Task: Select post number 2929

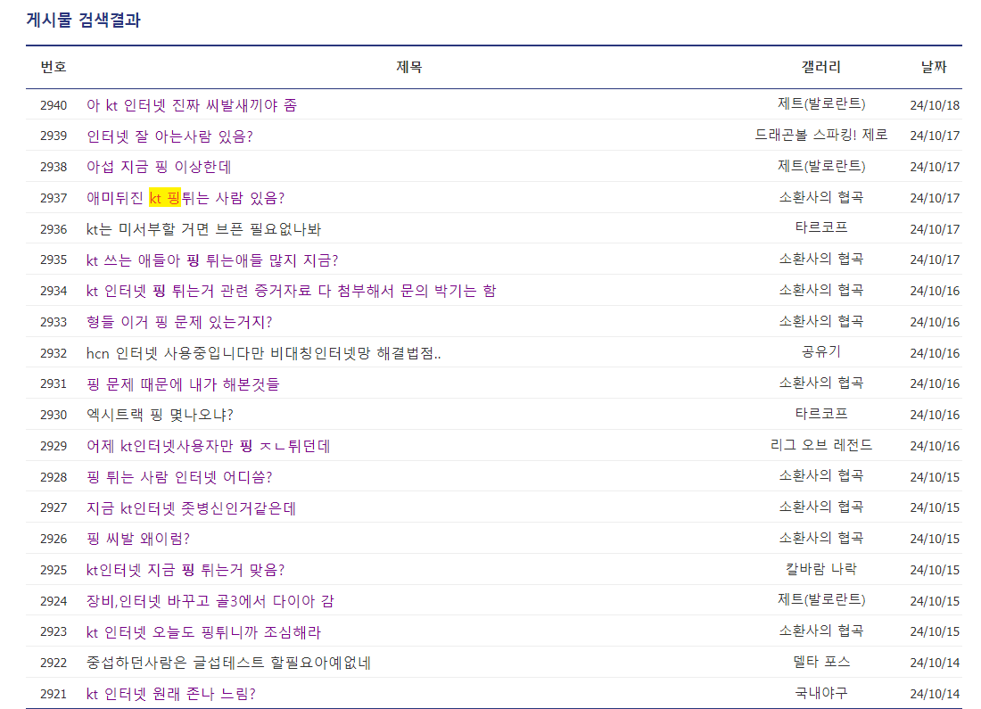Action: 54,446
